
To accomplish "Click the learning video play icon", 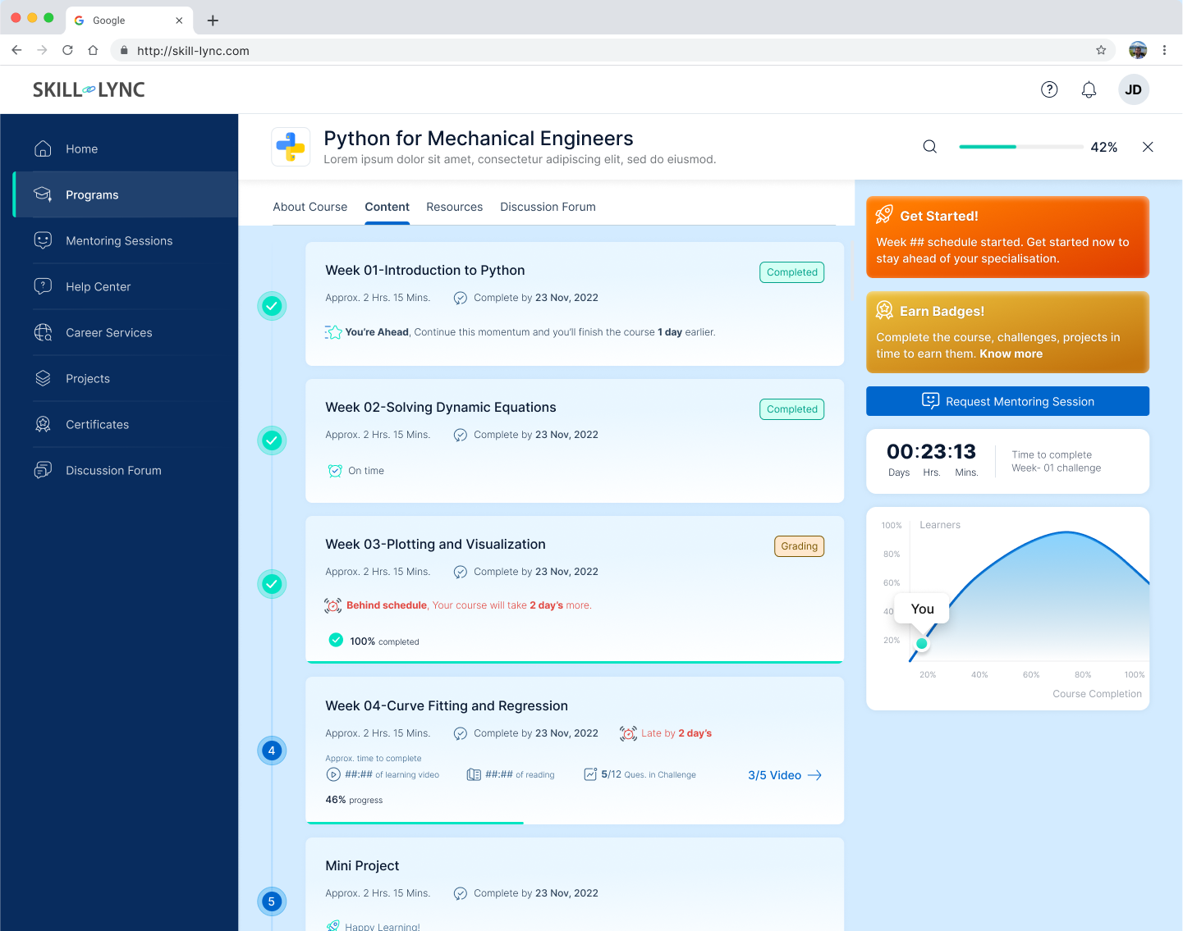I will coord(333,774).
